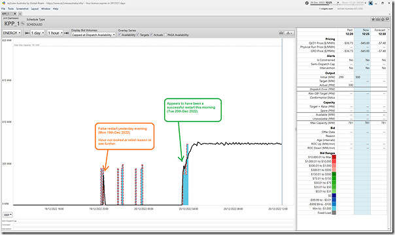The width and height of the screenshot is (395, 235).
Task: Open Capped at Dispatch Availability dropdown
Action: [x=94, y=35]
